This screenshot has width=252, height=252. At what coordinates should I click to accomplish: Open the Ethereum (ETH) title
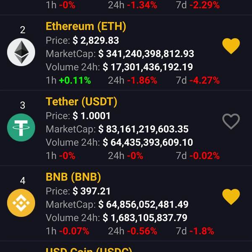(86, 26)
